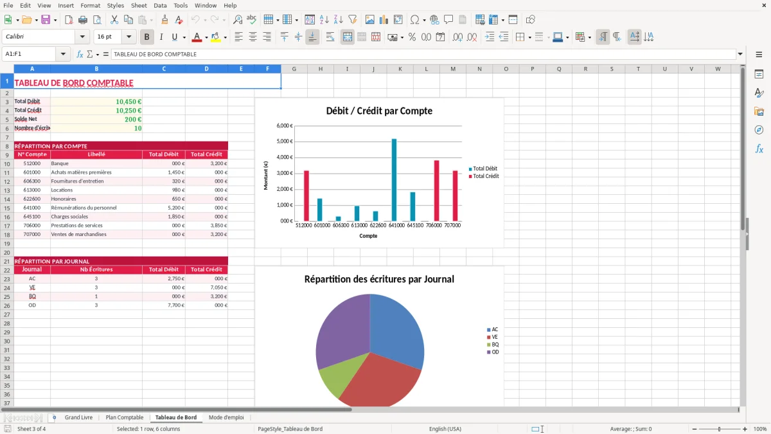Switch to Mode d'emploi sheet tab
The height and width of the screenshot is (434, 771).
point(226,417)
